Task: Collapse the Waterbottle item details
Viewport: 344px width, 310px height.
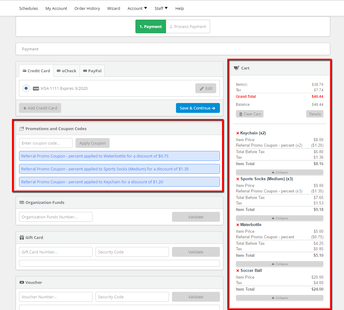Action: (279, 264)
